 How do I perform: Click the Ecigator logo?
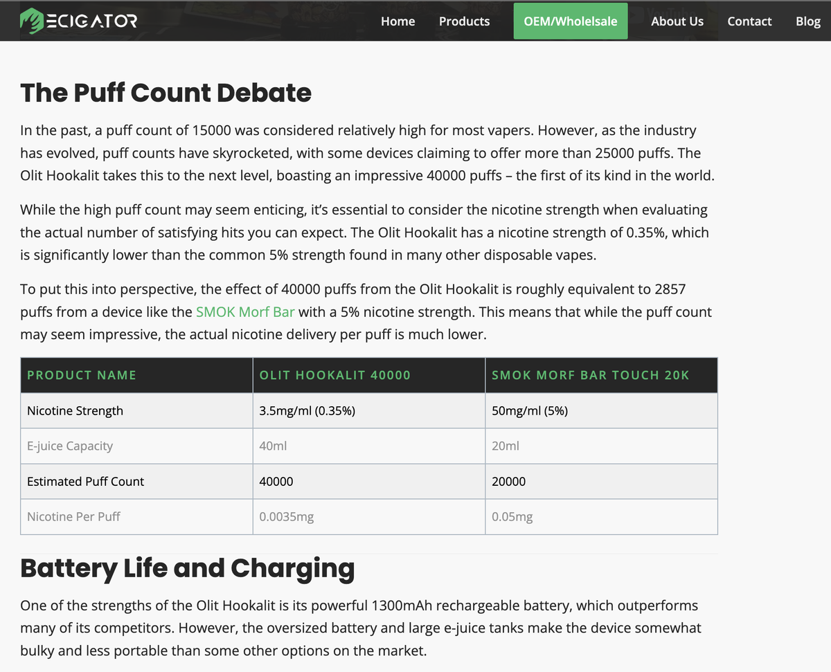click(78, 20)
